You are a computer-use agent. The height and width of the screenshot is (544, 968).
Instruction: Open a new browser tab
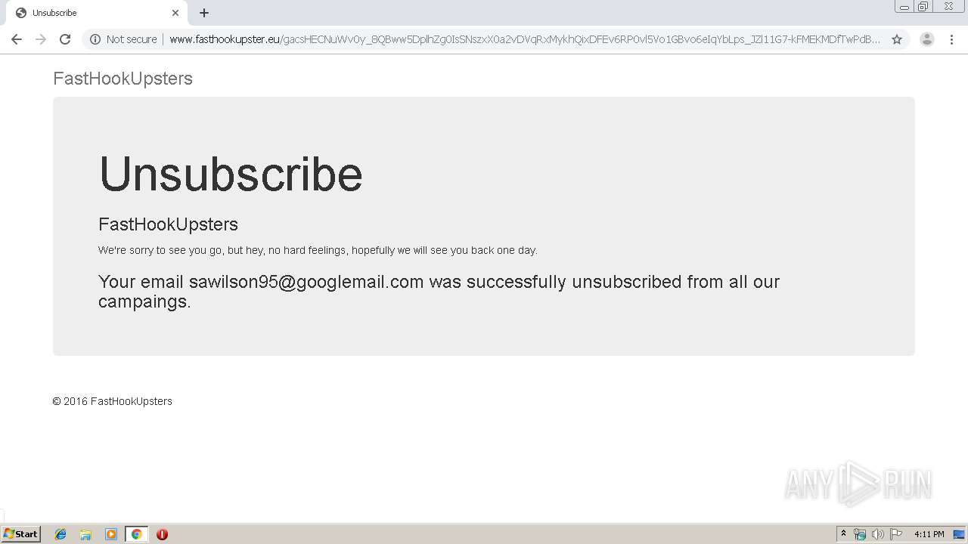point(204,13)
